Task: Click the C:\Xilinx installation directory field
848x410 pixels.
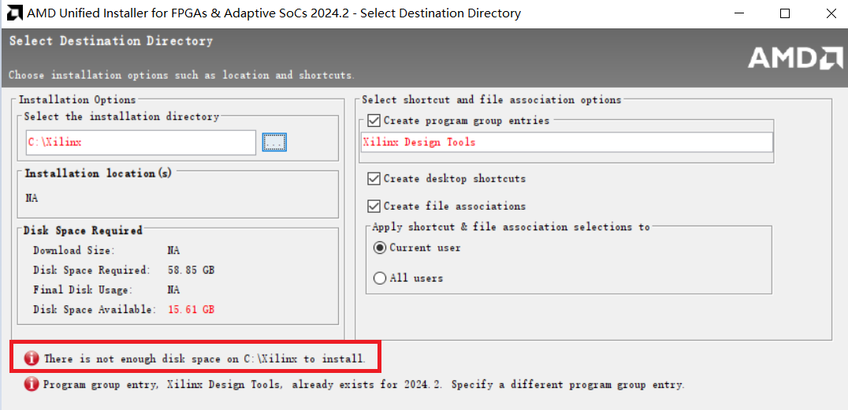Action: [140, 142]
